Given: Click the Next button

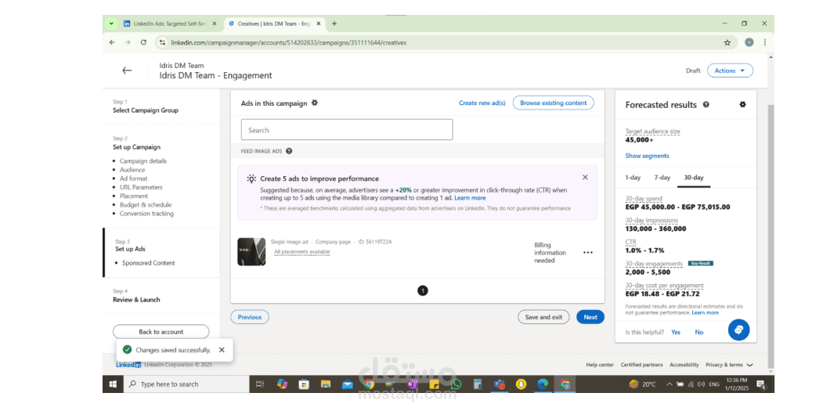Looking at the screenshot, I should click(x=590, y=317).
